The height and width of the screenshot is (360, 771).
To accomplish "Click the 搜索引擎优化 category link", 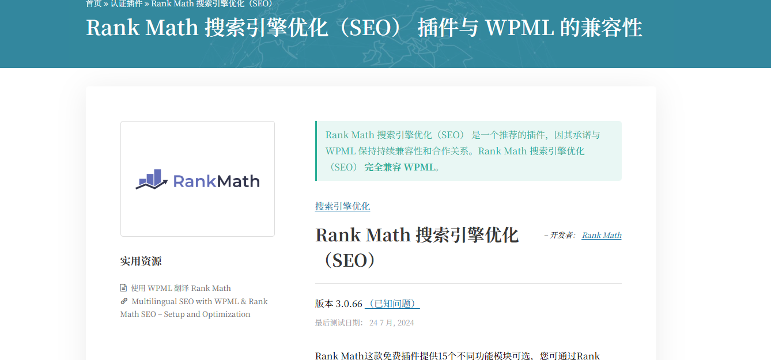I will (x=342, y=206).
